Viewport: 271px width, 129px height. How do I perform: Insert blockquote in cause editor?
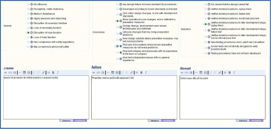click(x=6, y=73)
